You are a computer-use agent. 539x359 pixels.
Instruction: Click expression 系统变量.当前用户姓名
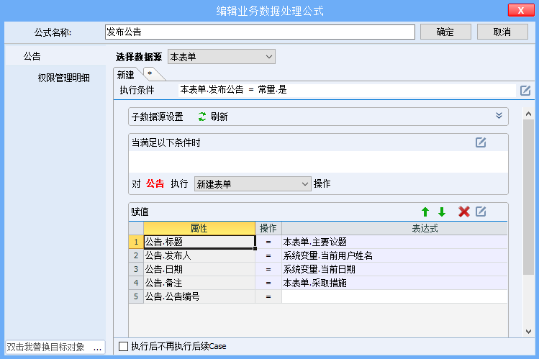tap(394, 255)
